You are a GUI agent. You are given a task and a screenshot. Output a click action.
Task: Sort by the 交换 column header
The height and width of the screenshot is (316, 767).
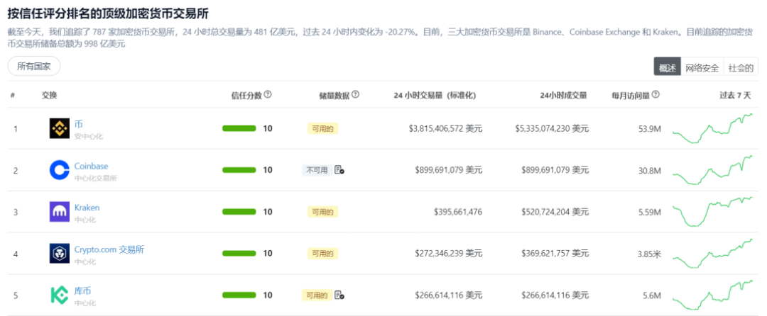click(50, 95)
